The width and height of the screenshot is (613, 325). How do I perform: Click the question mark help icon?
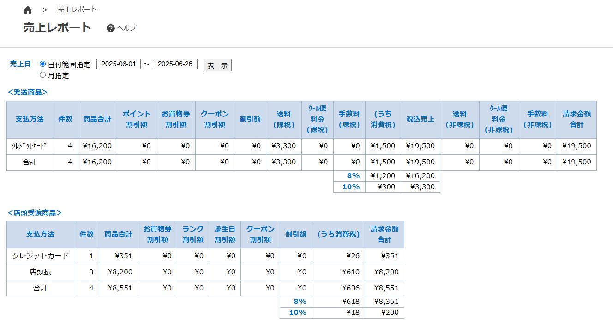coord(110,28)
